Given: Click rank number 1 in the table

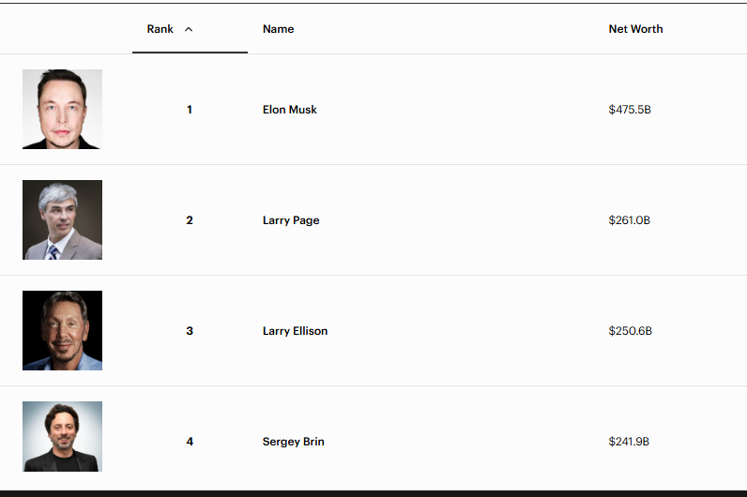Looking at the screenshot, I should (x=190, y=110).
